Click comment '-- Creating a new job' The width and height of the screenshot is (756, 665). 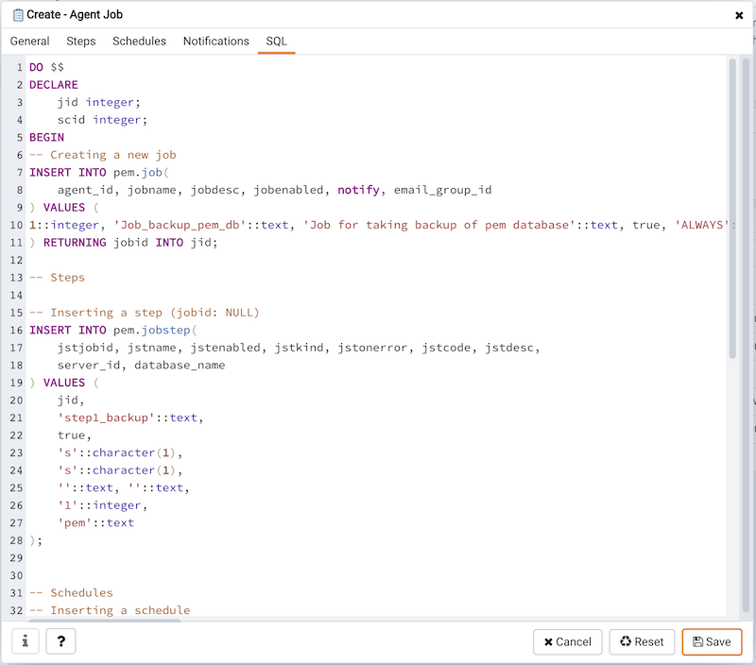(103, 155)
